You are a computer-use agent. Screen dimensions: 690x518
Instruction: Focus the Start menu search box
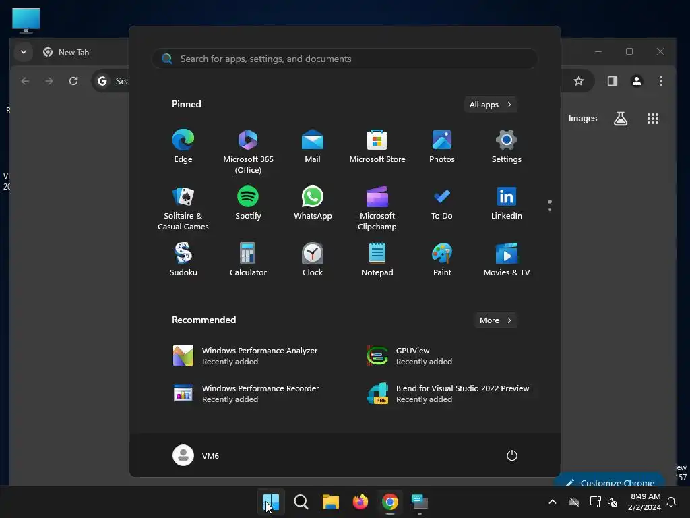click(x=344, y=59)
